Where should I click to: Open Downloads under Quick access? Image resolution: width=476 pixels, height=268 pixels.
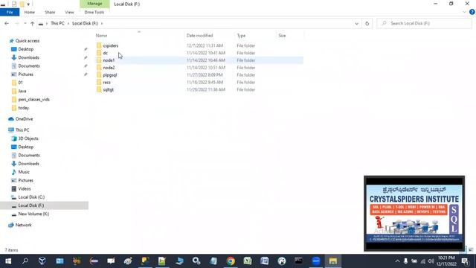pos(28,57)
